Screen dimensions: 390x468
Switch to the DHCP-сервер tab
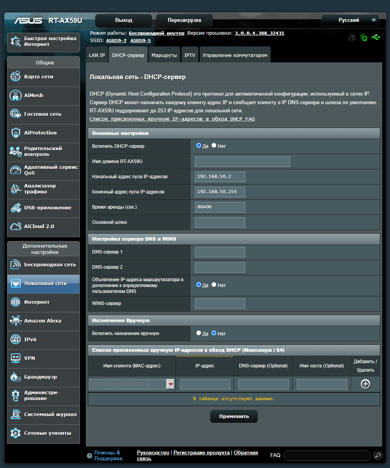click(x=128, y=55)
